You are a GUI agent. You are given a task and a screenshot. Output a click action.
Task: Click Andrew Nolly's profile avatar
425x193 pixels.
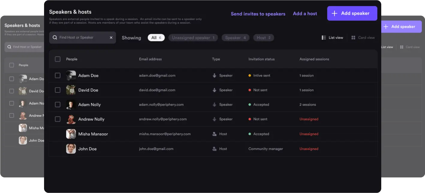tap(71, 119)
